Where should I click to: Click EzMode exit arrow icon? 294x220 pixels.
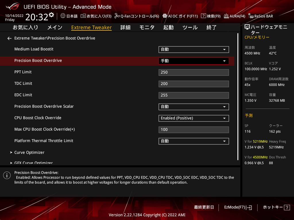249,207
